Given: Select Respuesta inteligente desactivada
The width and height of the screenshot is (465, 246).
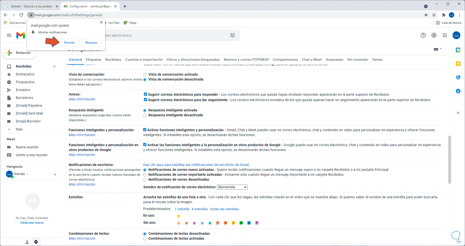Looking at the screenshot, I should point(145,115).
